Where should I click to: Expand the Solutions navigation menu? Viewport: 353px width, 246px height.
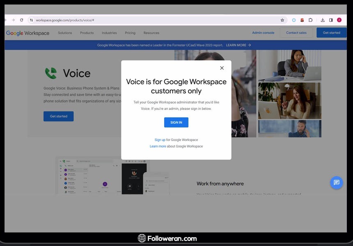pos(65,33)
